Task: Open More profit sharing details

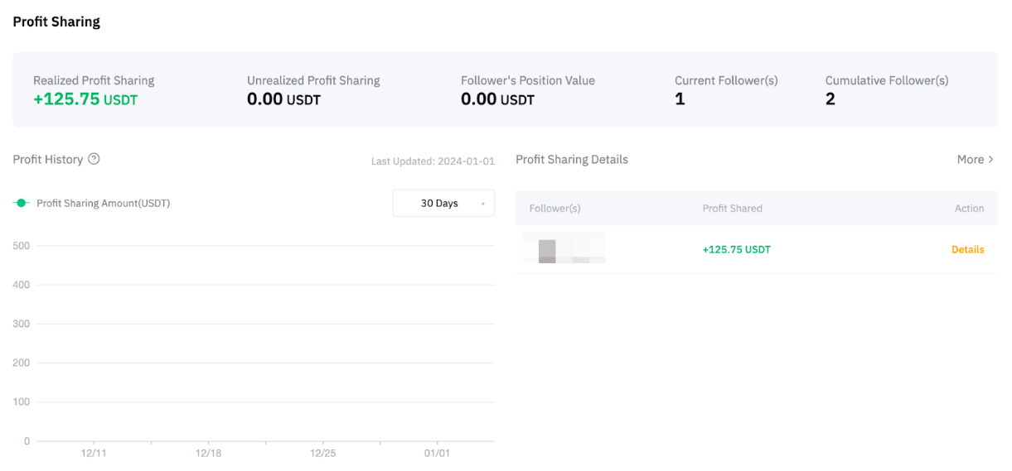Action: [975, 159]
